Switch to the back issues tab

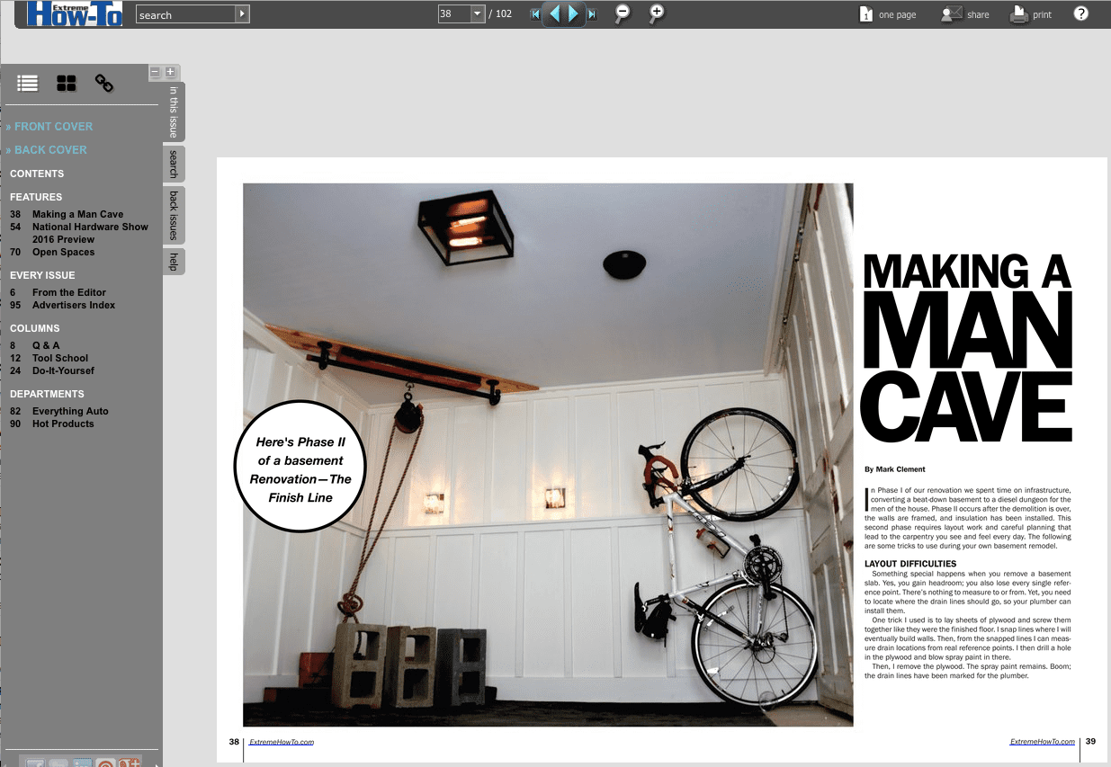point(173,214)
